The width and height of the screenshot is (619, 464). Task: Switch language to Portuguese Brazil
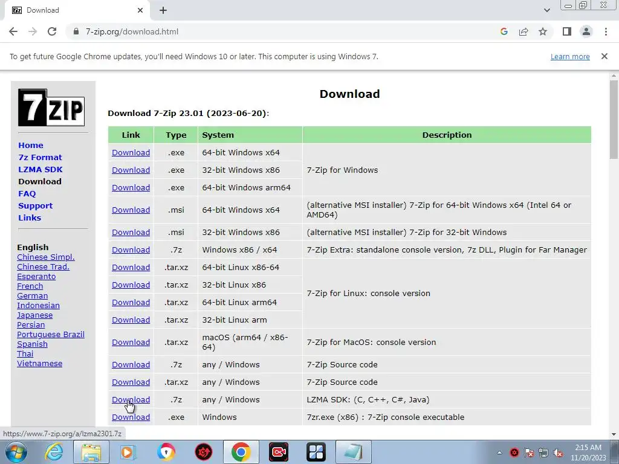[x=51, y=335]
